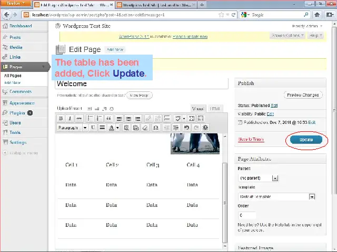This screenshot has width=337, height=252.
Task: Open the Links menu
Action: 15,57
